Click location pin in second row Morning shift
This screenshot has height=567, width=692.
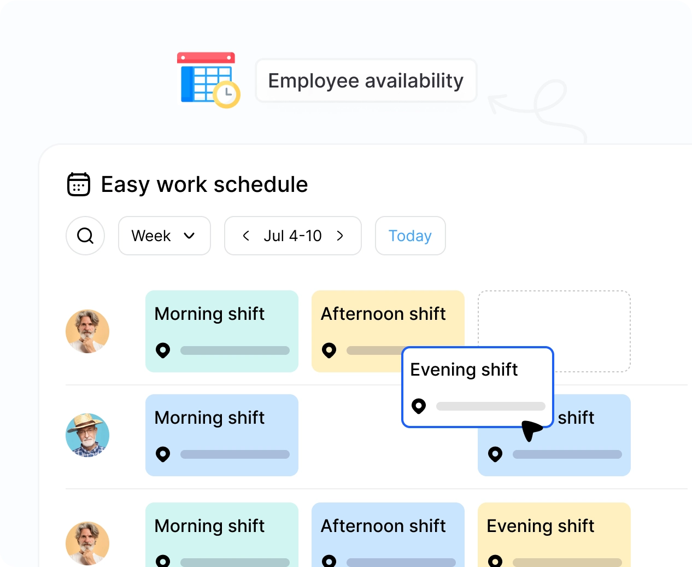163,454
